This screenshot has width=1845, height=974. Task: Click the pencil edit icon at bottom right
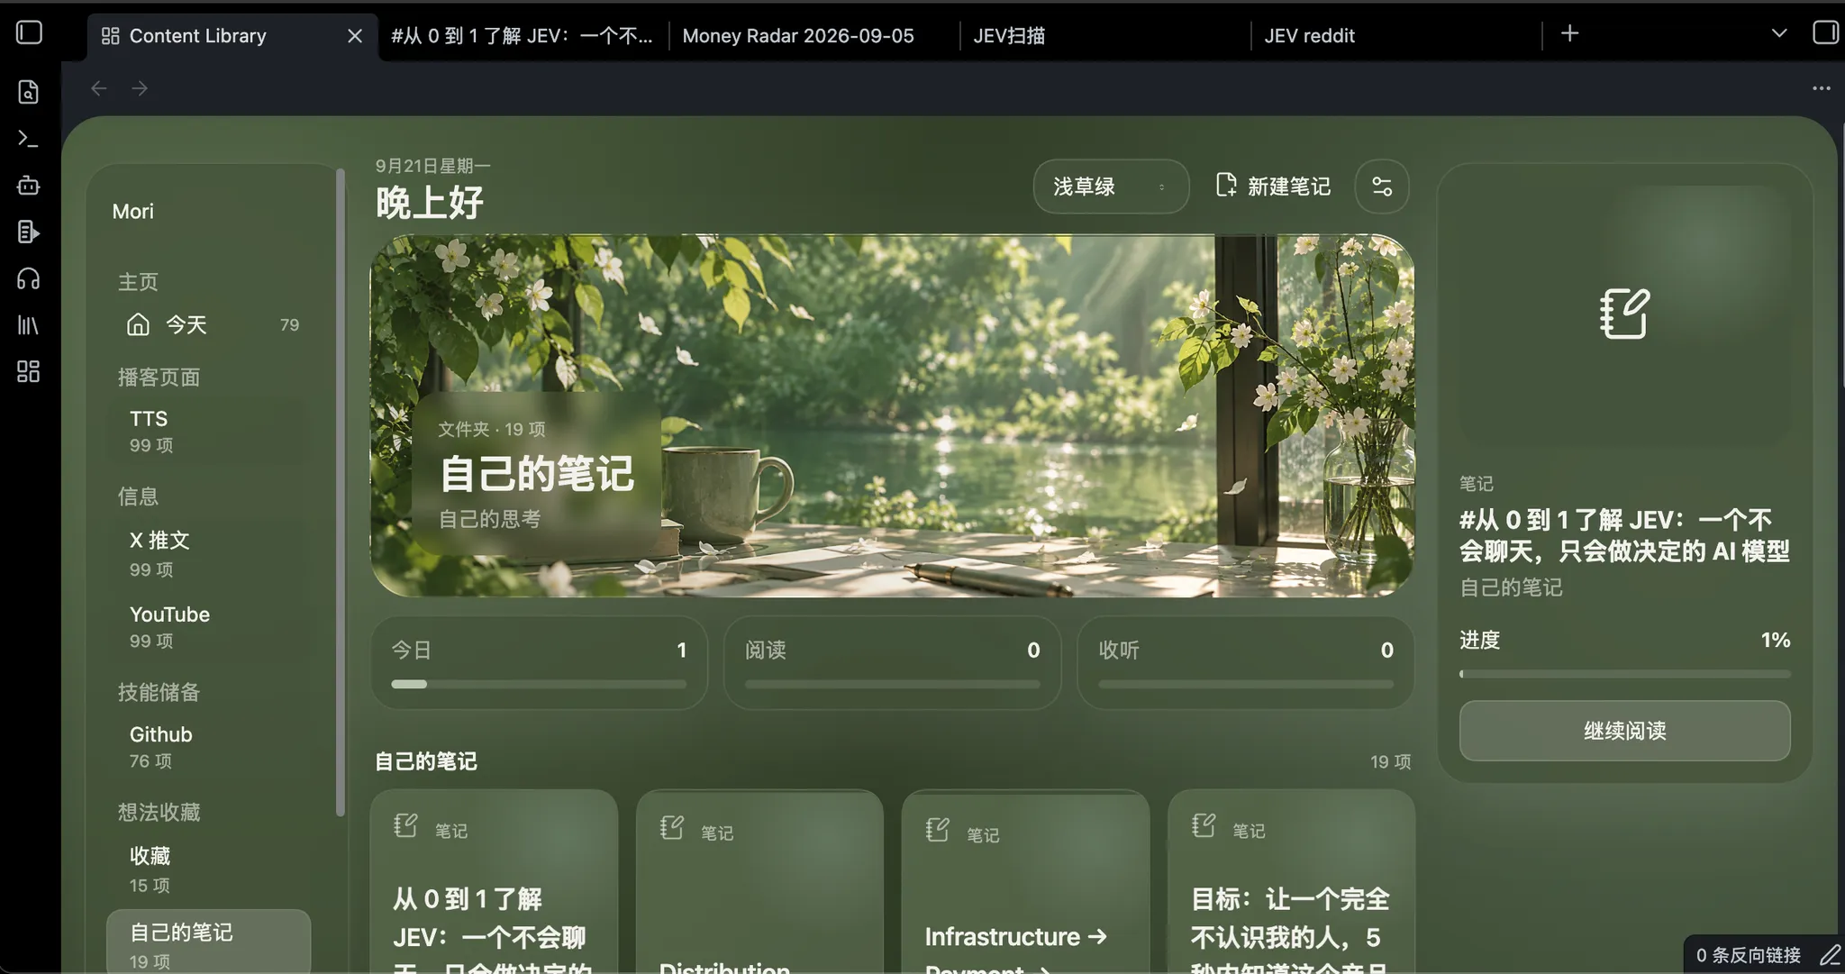[1830, 955]
